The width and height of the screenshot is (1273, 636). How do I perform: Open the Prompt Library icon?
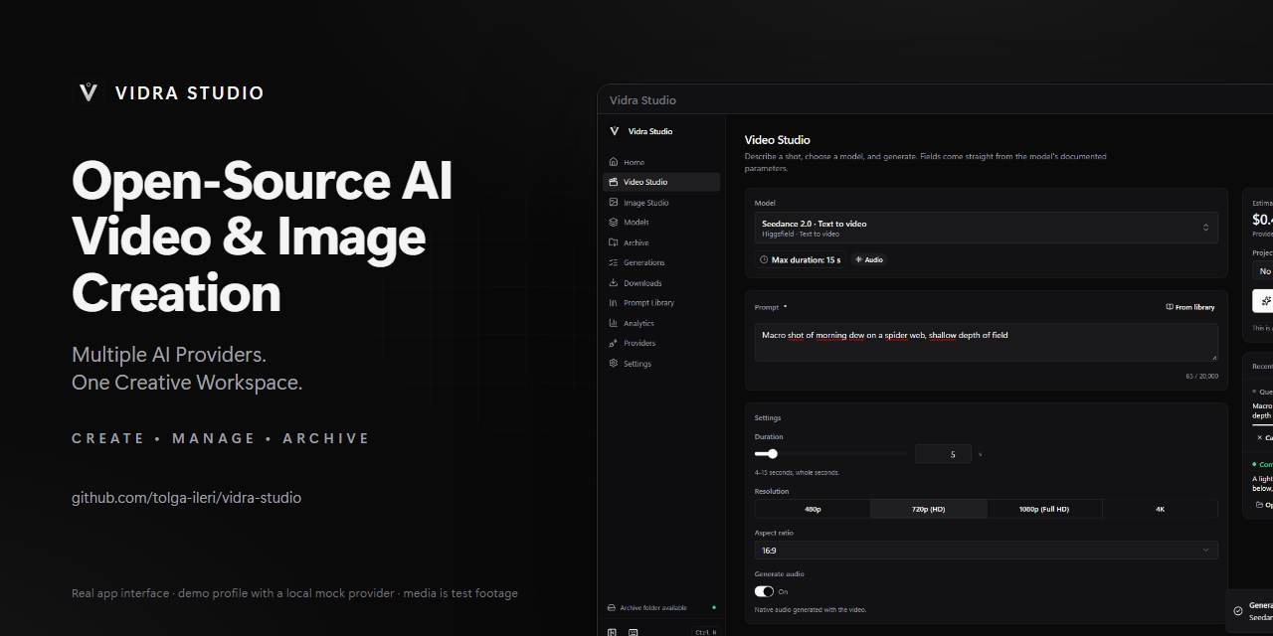tap(614, 303)
